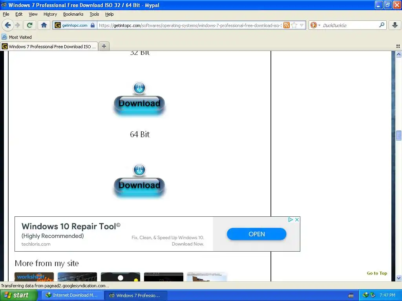
Task: Select the Windows 7 Professional browser tab
Action: 49,46
